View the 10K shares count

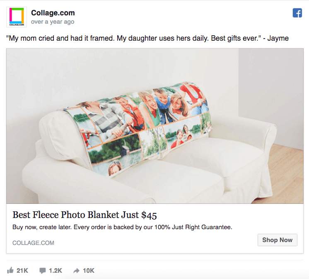(x=89, y=271)
